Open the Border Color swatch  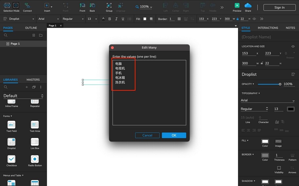[265, 155]
